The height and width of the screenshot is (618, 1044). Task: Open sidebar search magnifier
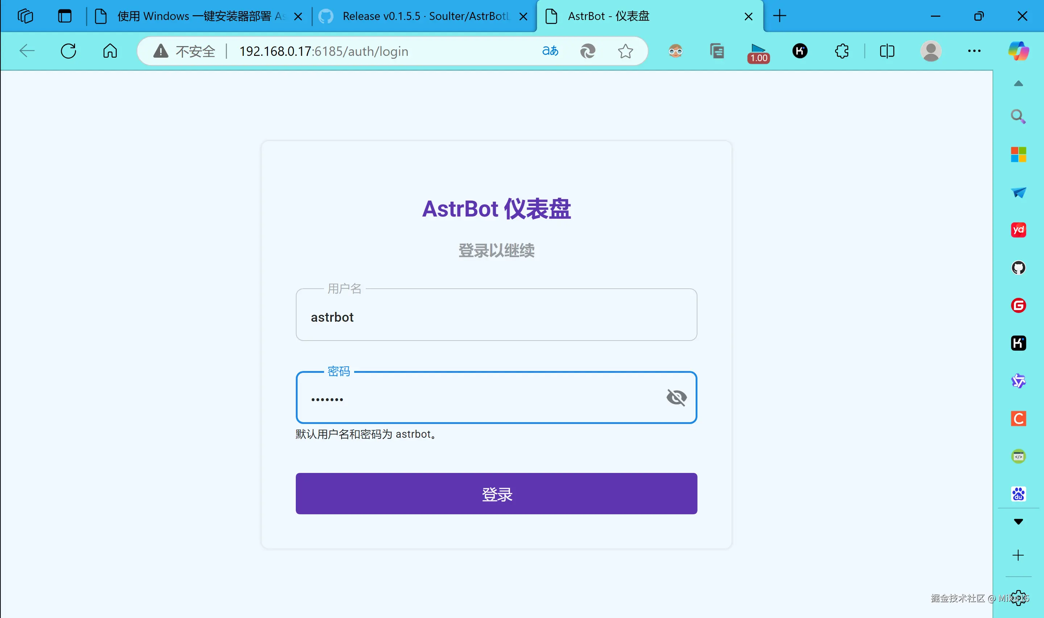[x=1018, y=117]
